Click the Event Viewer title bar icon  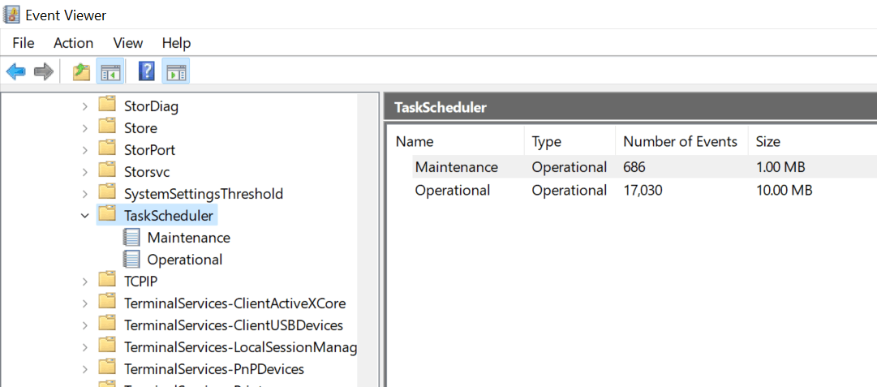(x=11, y=15)
